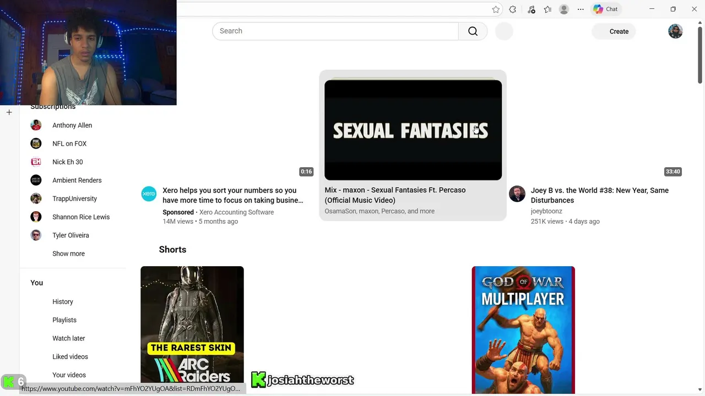Click NFL on FOX subscription name
The width and height of the screenshot is (705, 396).
pyautogui.click(x=69, y=144)
